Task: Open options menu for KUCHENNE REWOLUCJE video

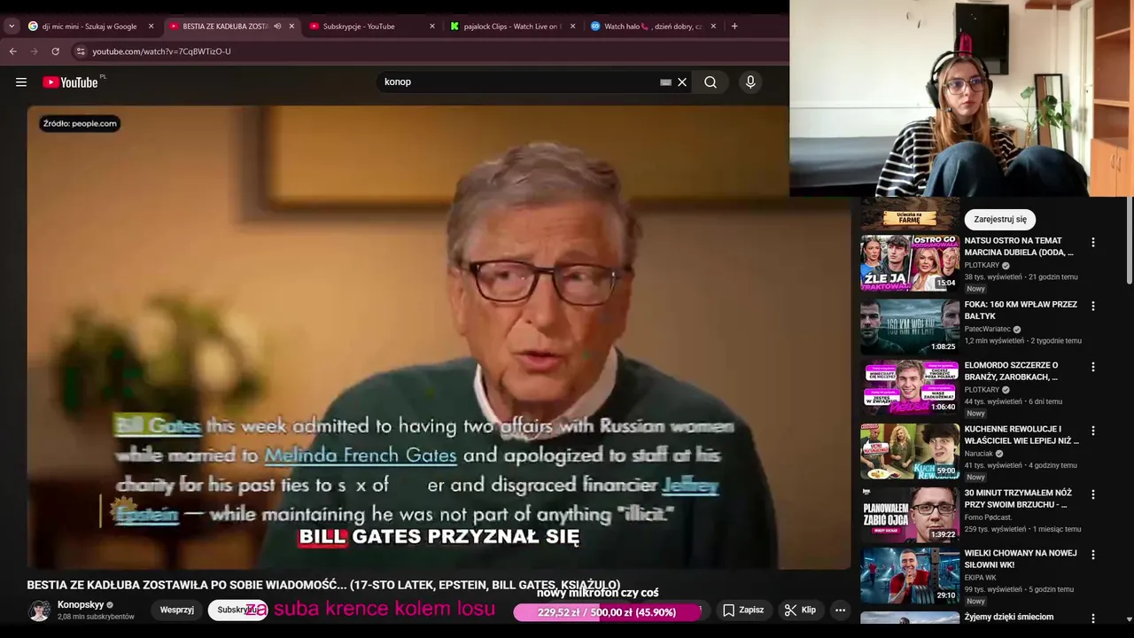Action: coord(1092,430)
